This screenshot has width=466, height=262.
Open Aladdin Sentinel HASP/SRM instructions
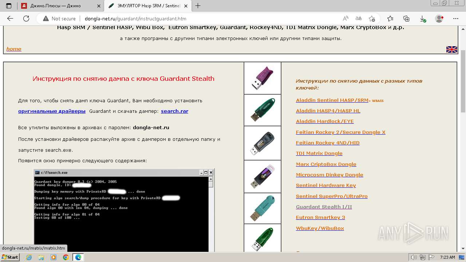click(332, 100)
